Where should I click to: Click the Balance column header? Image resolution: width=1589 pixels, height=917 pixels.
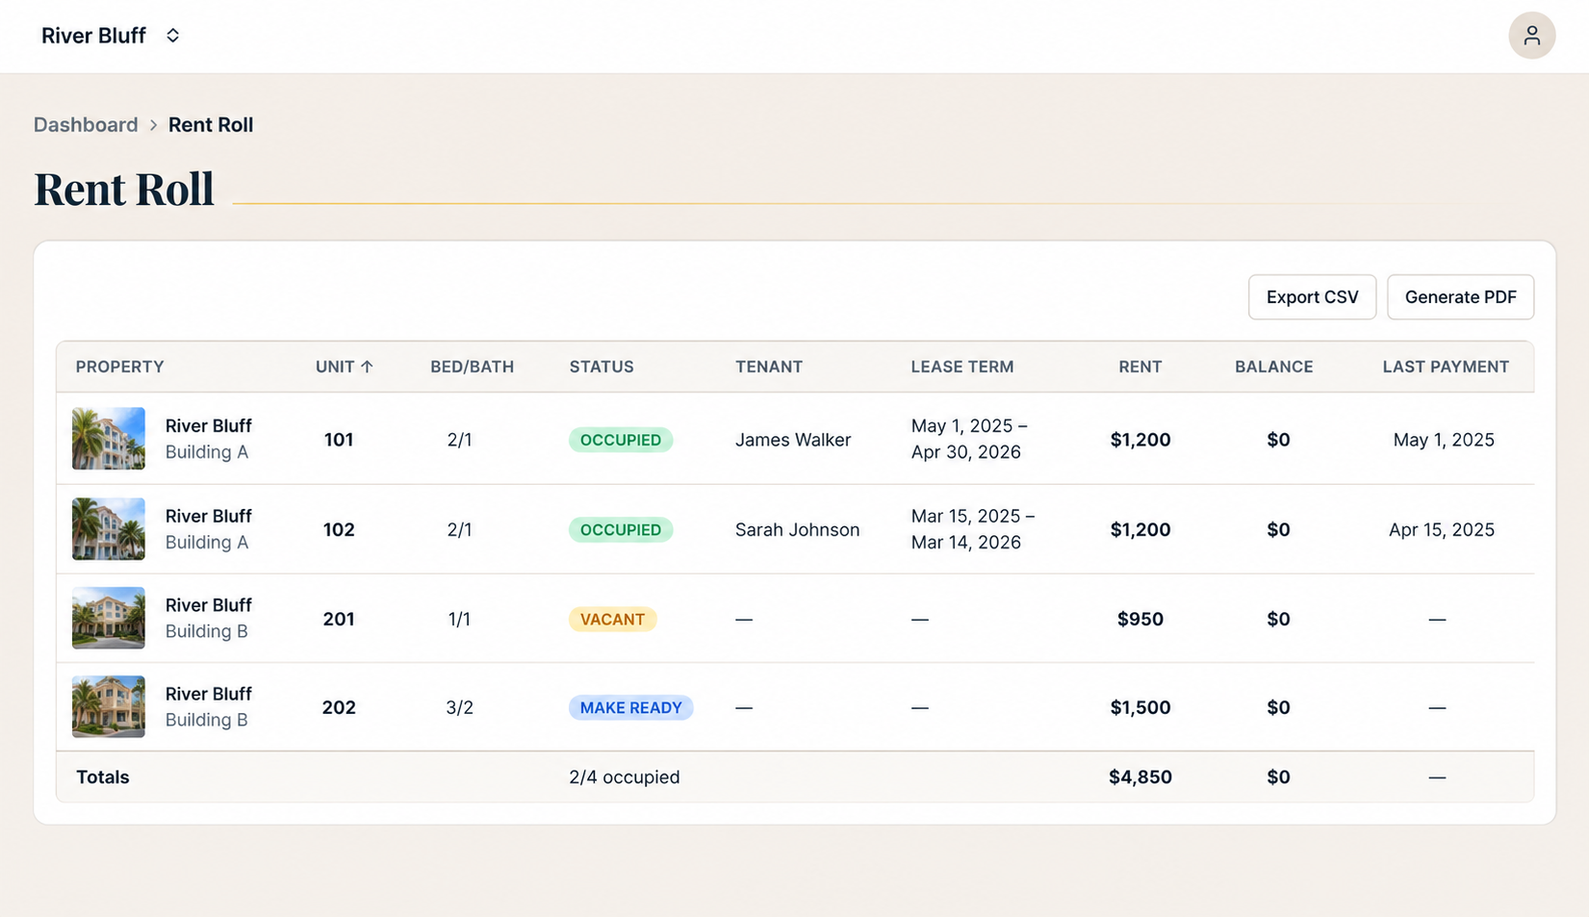click(1274, 367)
